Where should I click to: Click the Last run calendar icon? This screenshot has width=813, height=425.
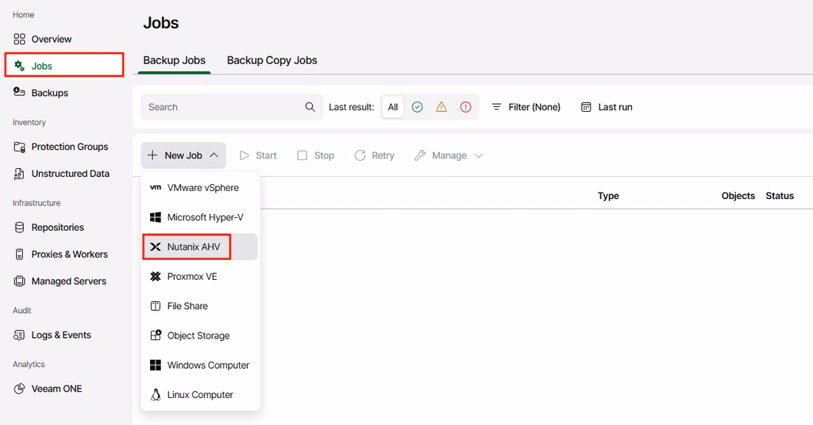(586, 106)
